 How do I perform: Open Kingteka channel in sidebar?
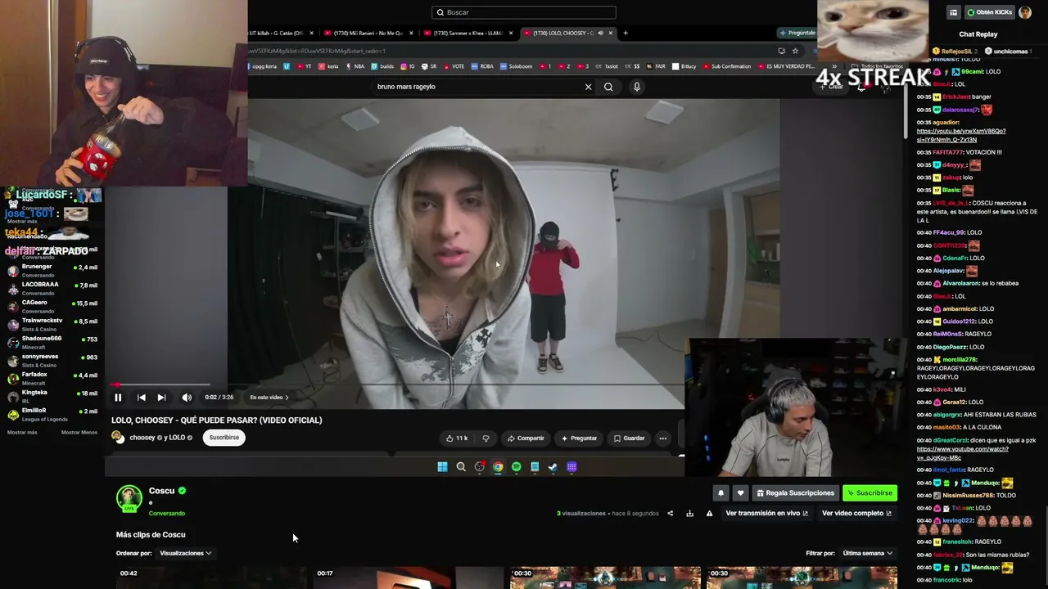[52, 396]
